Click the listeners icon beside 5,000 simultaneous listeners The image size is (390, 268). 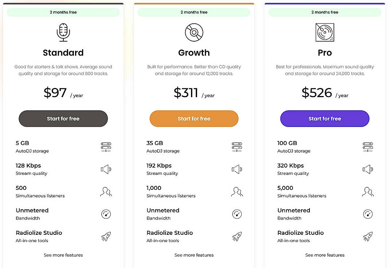367,192
